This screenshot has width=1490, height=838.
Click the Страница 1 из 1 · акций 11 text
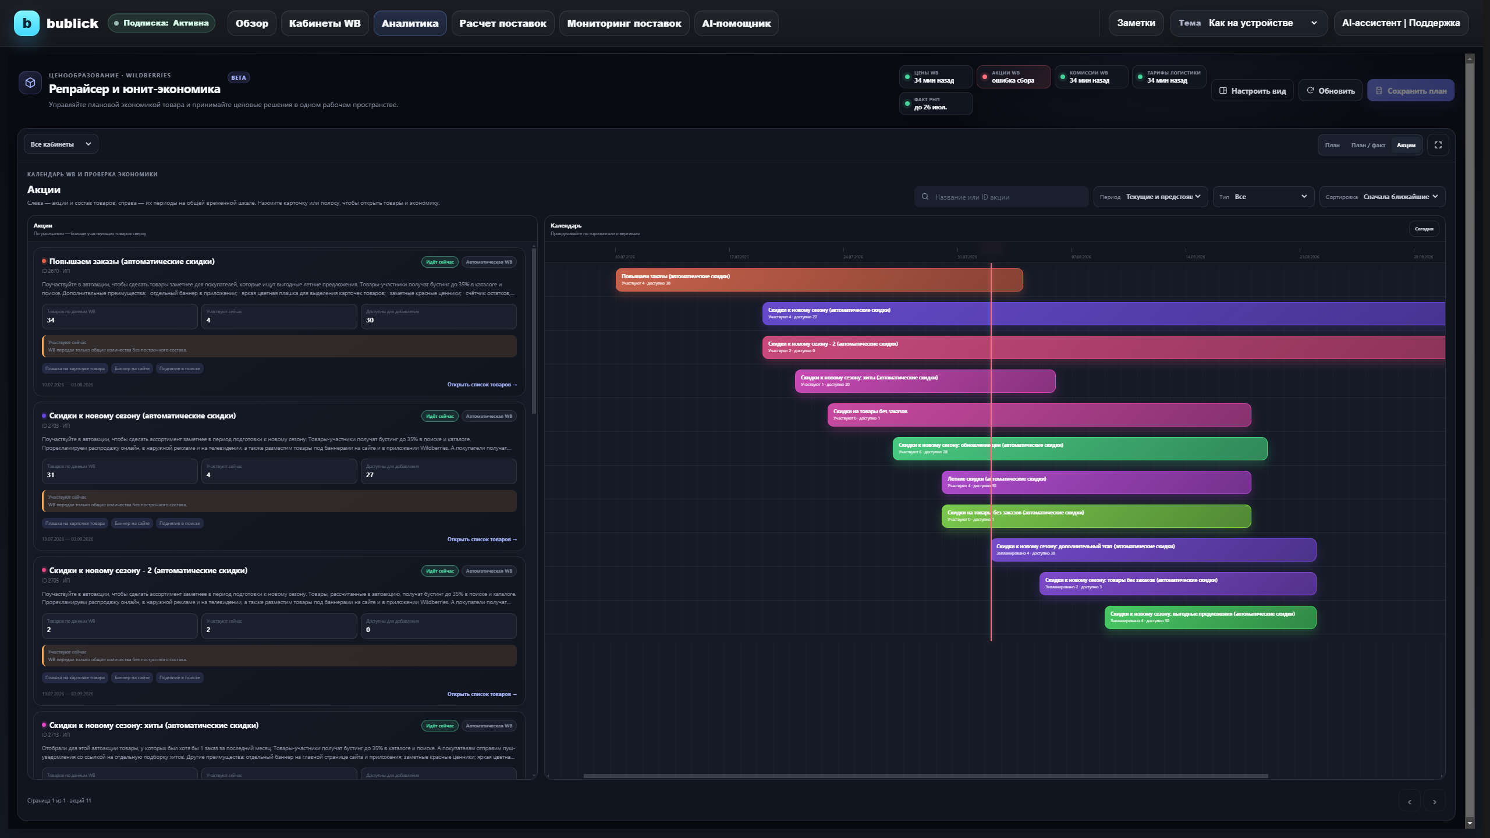pos(59,801)
